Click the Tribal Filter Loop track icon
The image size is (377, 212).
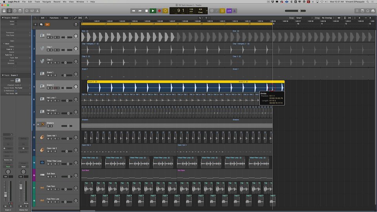pos(42,163)
